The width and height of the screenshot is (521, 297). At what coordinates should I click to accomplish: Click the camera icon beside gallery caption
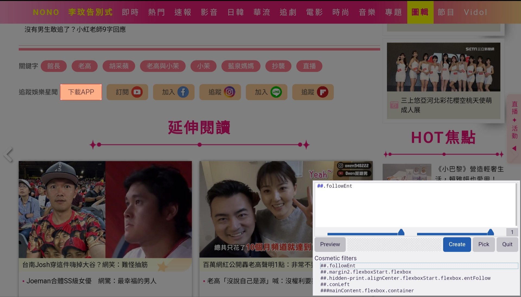pos(394,105)
